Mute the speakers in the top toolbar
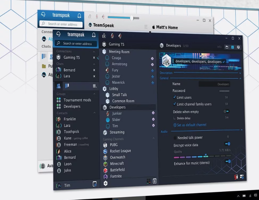The width and height of the screenshot is (259, 200). 120,36
